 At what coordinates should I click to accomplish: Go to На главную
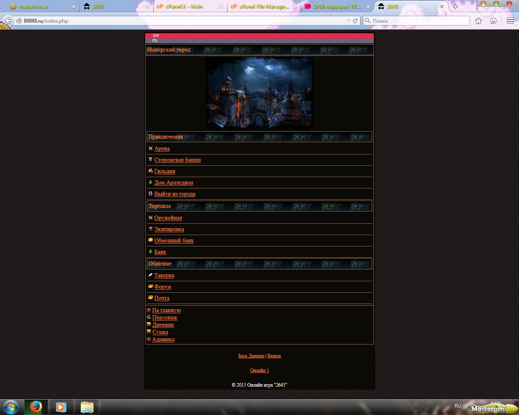pos(167,310)
